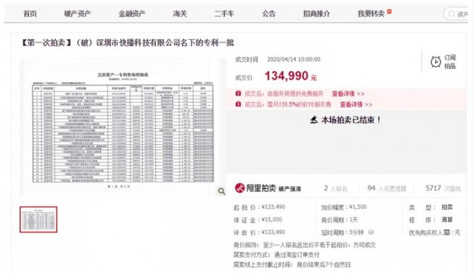Select the 海关 navigation item
The image size is (473, 278).
tap(180, 14)
